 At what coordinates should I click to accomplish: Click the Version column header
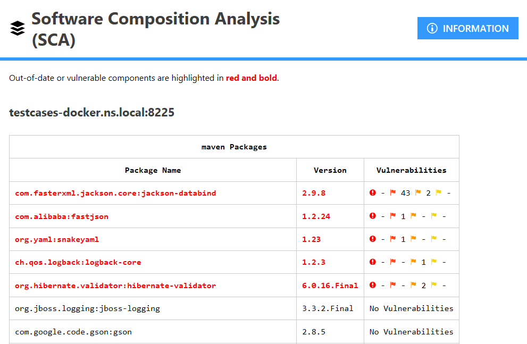tap(330, 169)
